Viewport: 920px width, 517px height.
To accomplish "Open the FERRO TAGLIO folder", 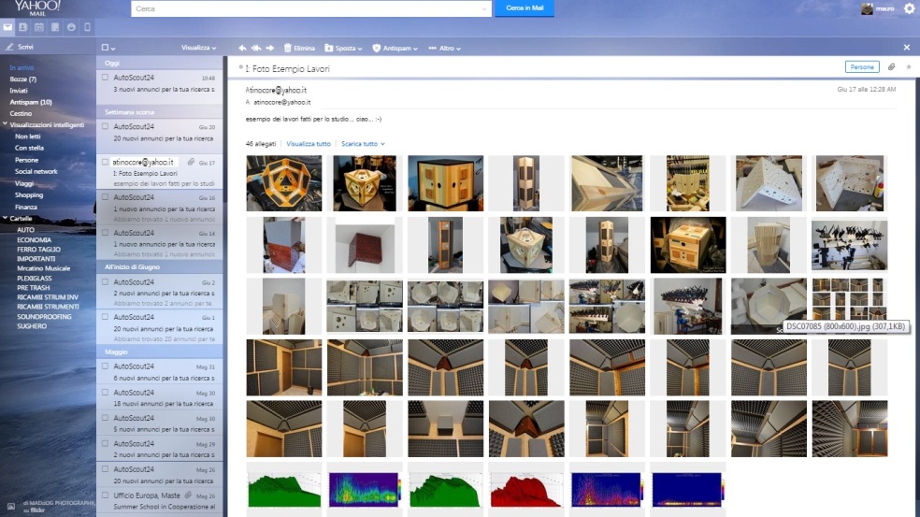I will pyautogui.click(x=38, y=250).
